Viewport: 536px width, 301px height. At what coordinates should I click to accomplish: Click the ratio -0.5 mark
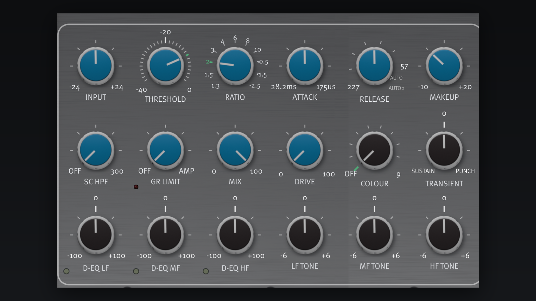pyautogui.click(x=263, y=62)
